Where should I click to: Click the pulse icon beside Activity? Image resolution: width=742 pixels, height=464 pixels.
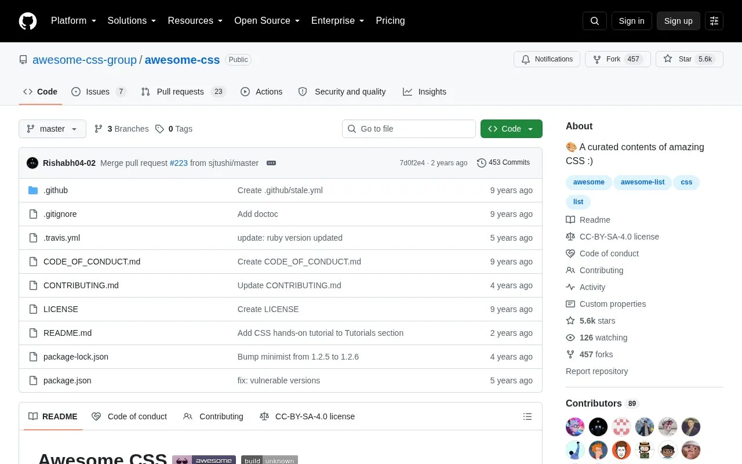point(570,287)
